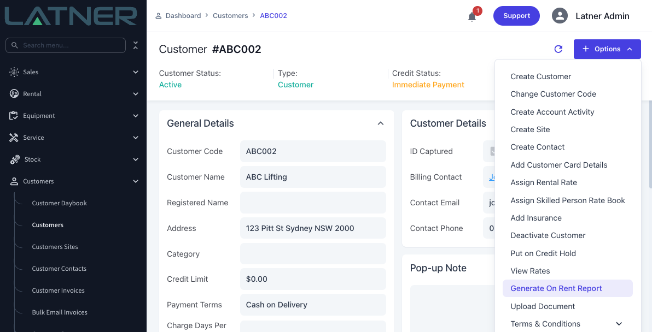Click the Customer Name field ABC Lifting
Image resolution: width=652 pixels, height=332 pixels.
point(313,177)
